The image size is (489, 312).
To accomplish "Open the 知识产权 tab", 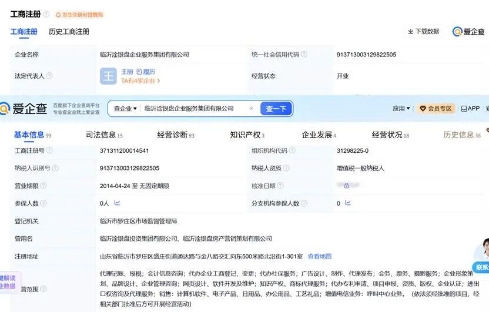I will (247, 135).
